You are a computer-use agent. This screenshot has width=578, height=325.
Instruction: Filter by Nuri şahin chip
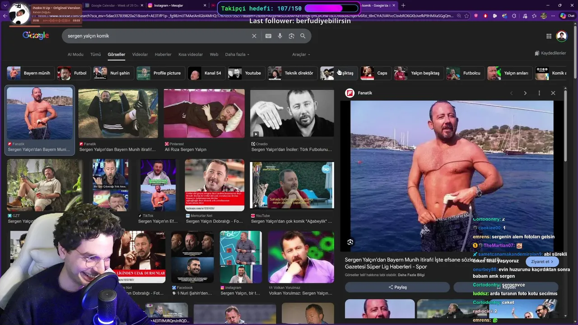click(x=113, y=73)
